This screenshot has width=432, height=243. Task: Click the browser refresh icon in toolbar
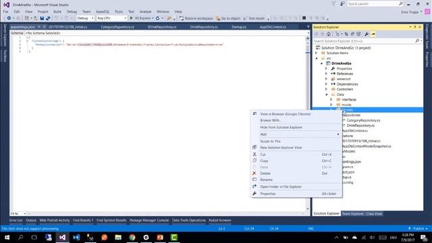[157, 18]
